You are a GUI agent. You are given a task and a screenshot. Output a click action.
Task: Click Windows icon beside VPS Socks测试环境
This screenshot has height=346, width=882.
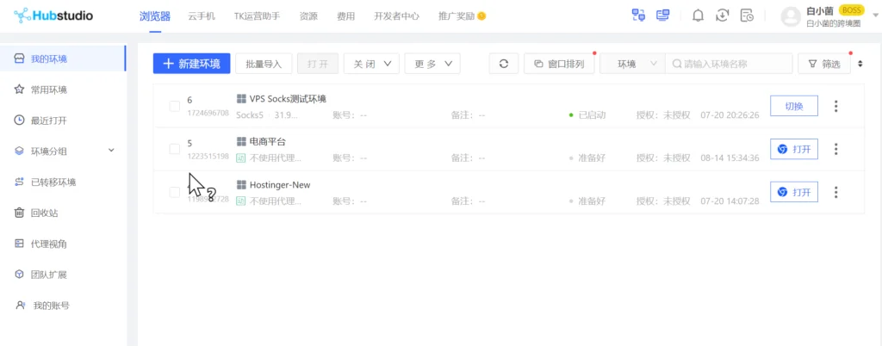[241, 99]
